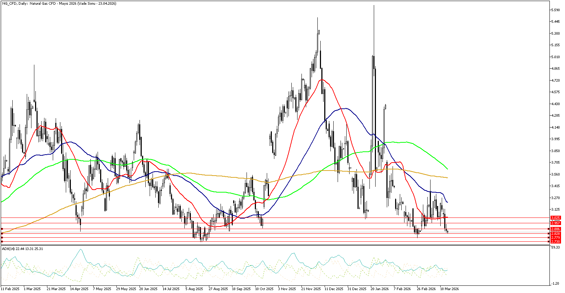Click the 3.270 price axis label

pos(555,198)
